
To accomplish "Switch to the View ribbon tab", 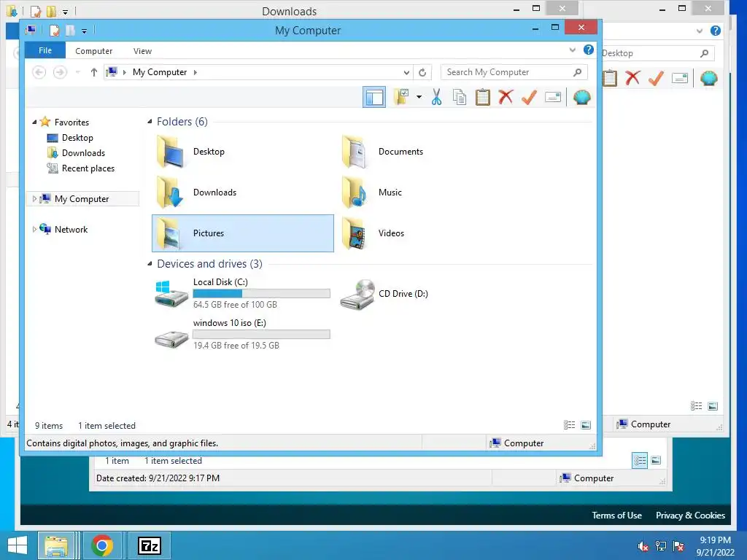I will point(142,51).
